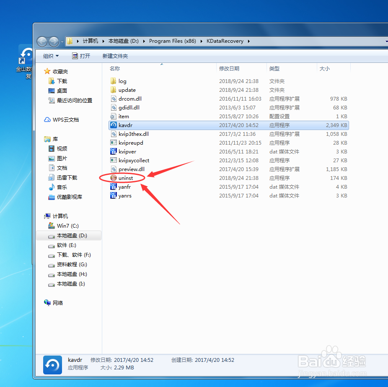Select the 软件 (E:) drive in sidebar
Screen dimensions: 388x387
tap(67, 245)
